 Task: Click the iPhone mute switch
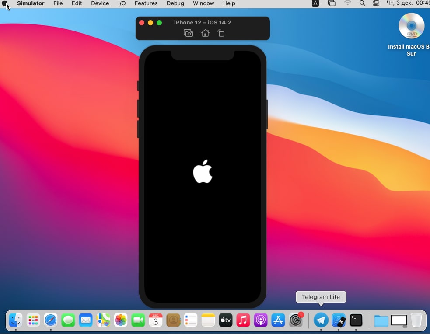138,86
